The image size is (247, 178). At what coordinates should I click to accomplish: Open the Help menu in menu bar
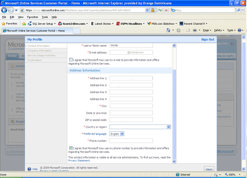click(x=54, y=17)
